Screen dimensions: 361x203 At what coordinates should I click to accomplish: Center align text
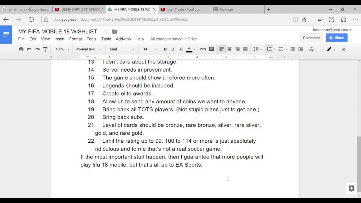tap(230, 49)
